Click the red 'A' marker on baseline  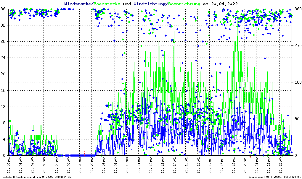84,157
